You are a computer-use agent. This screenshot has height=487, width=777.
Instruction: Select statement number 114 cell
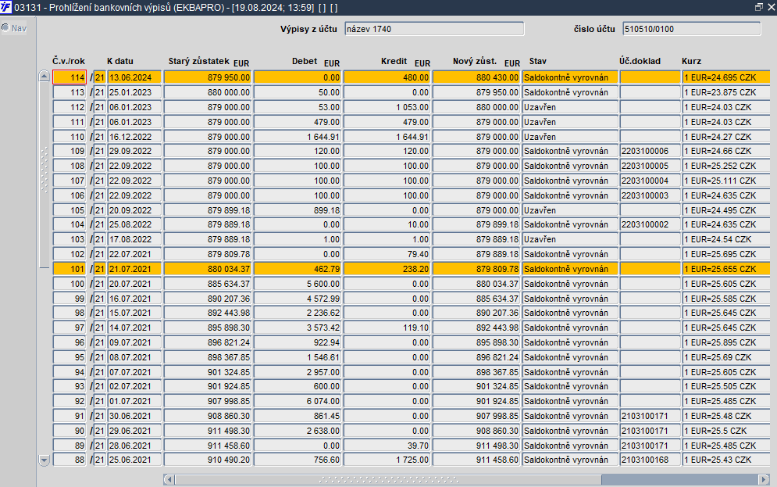click(x=70, y=77)
